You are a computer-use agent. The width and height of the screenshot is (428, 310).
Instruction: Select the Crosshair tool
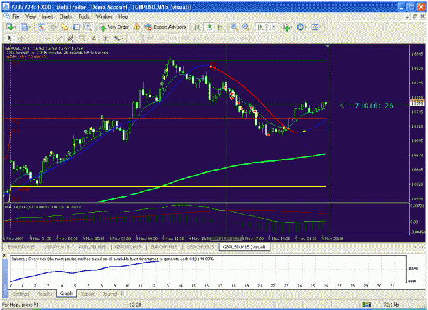[22, 38]
